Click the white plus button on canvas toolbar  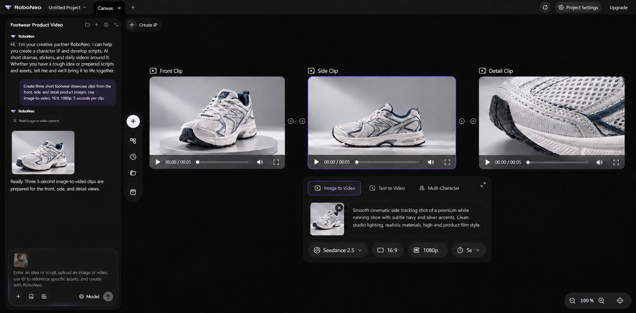click(x=133, y=121)
